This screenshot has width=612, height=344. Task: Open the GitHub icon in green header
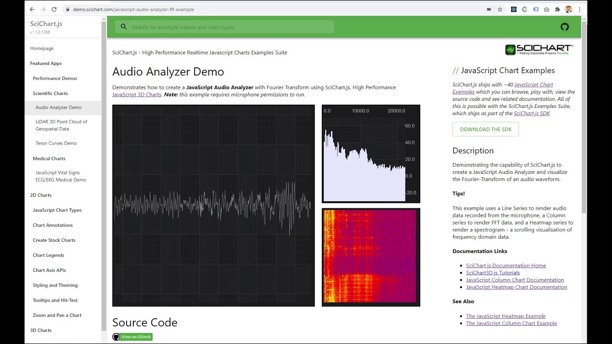565,27
